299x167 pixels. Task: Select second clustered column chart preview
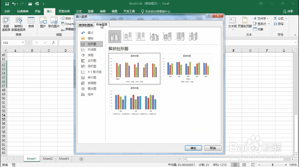tap(187, 69)
